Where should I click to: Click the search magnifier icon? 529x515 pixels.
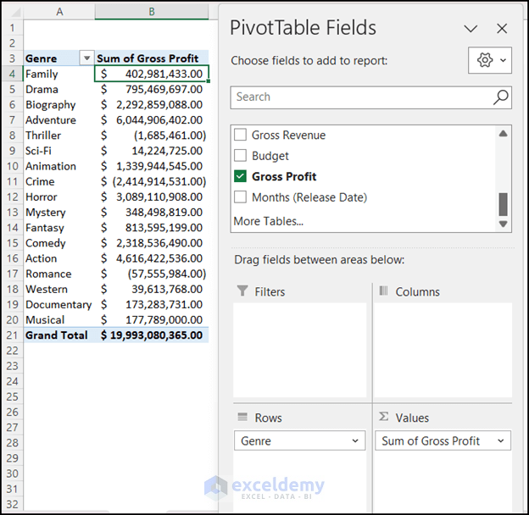pos(501,97)
